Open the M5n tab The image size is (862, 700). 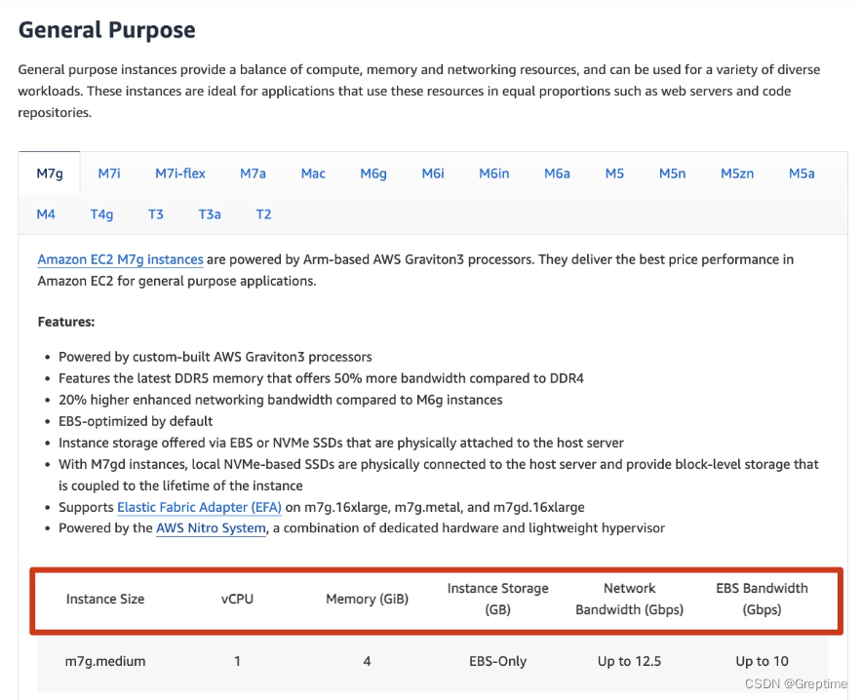click(672, 174)
